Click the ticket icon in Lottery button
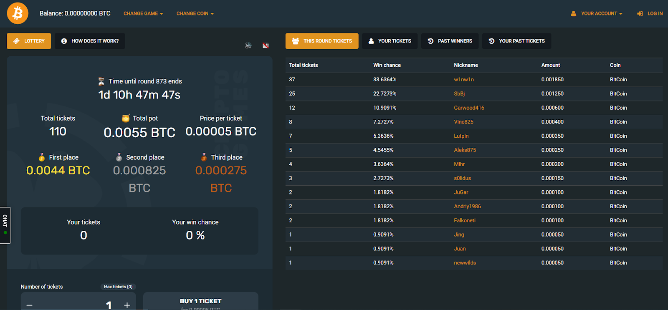The width and height of the screenshot is (668, 310). [16, 41]
